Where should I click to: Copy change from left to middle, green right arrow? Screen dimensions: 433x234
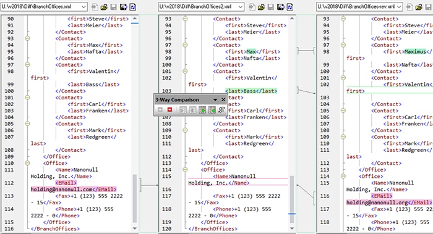point(202,110)
